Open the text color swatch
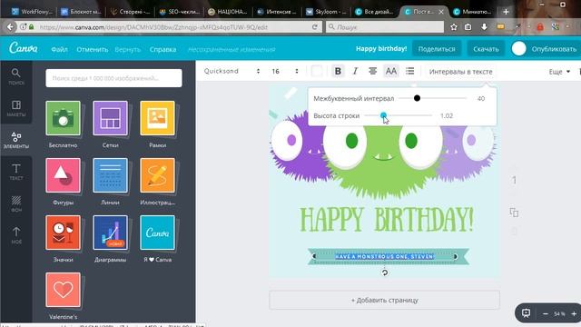The width and height of the screenshot is (581, 327). (x=317, y=71)
